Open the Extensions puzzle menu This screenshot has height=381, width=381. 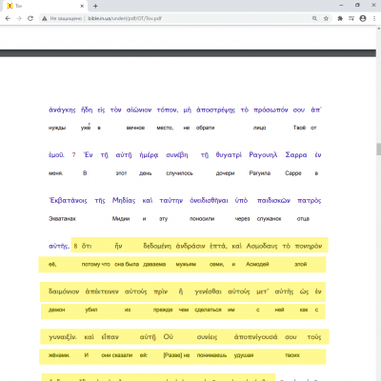pos(340,18)
